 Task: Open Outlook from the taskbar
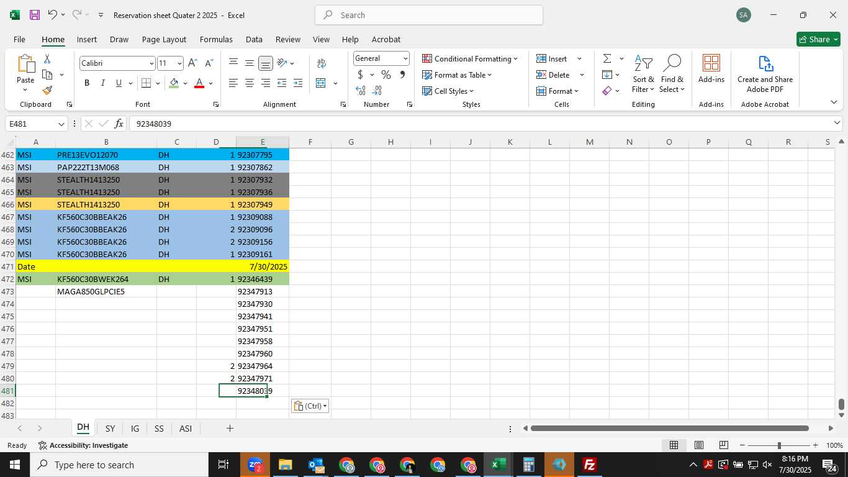coord(316,465)
